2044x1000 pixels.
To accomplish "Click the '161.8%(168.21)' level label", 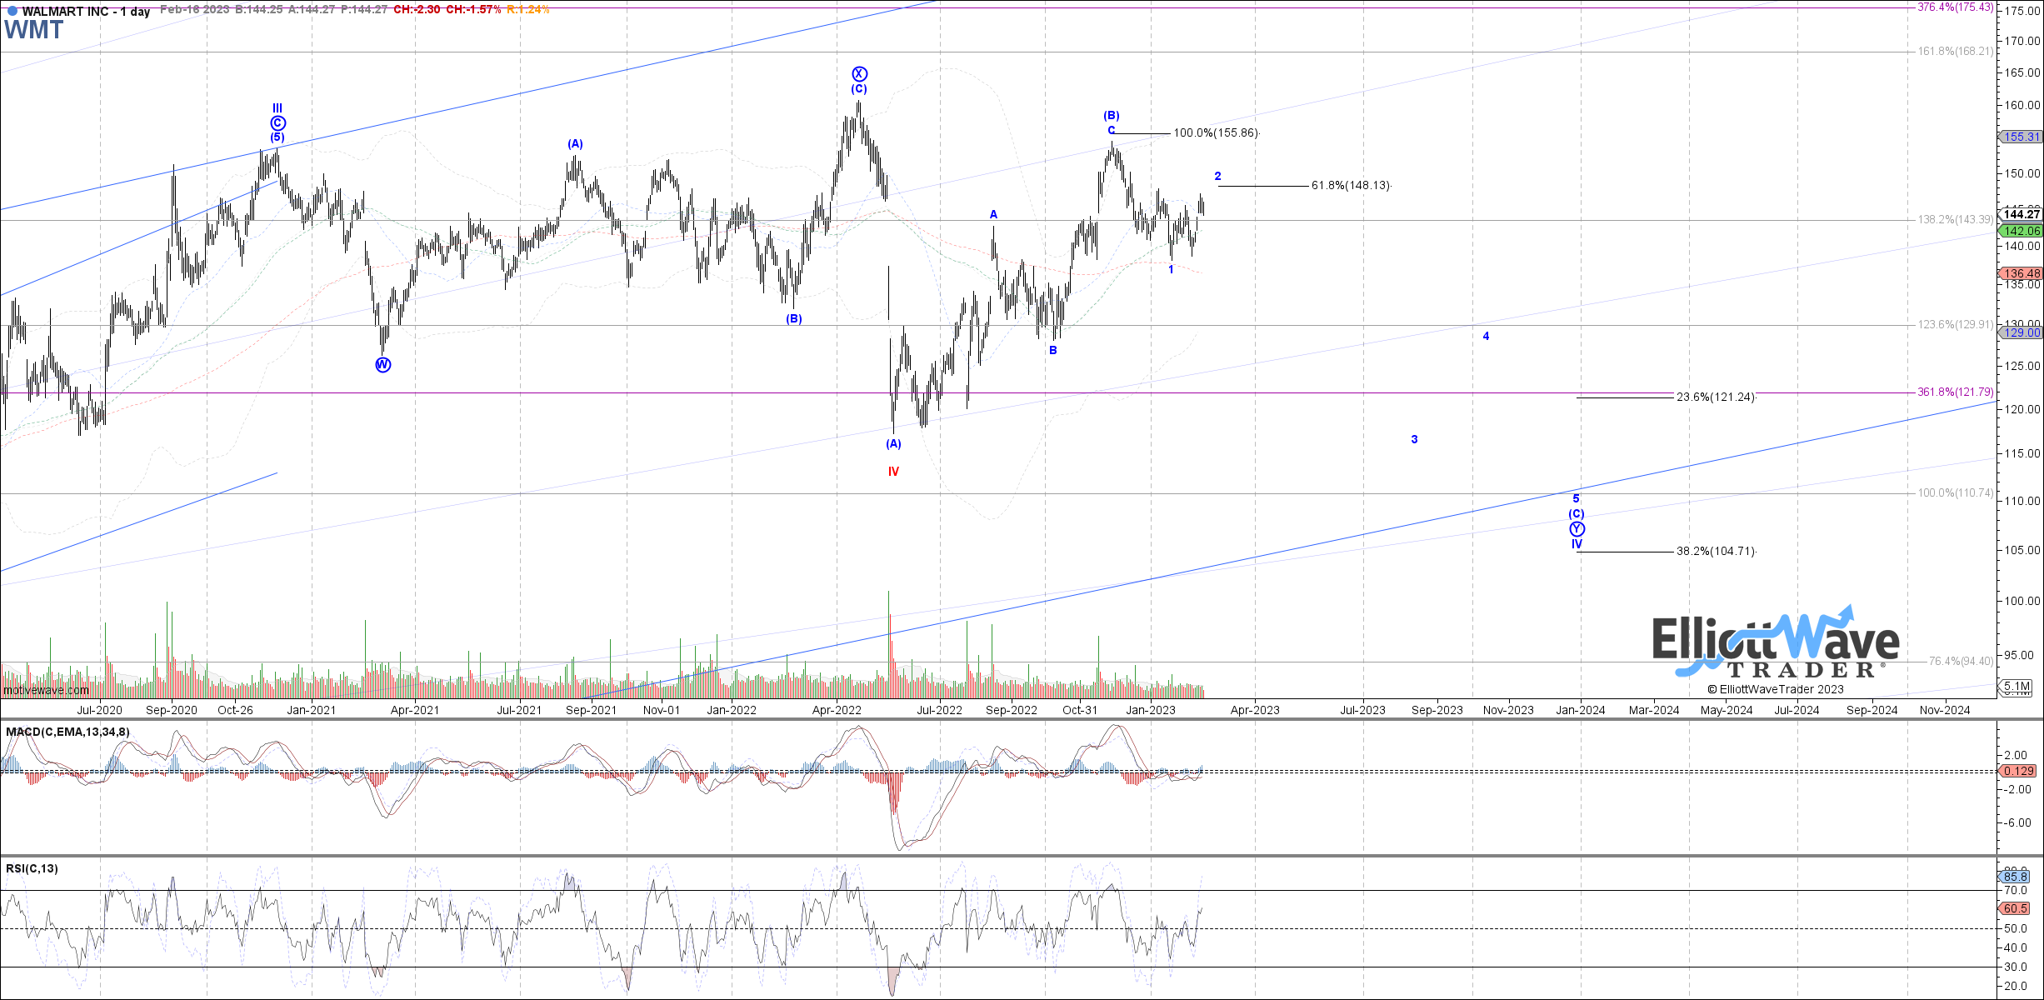I will pyautogui.click(x=1956, y=52).
